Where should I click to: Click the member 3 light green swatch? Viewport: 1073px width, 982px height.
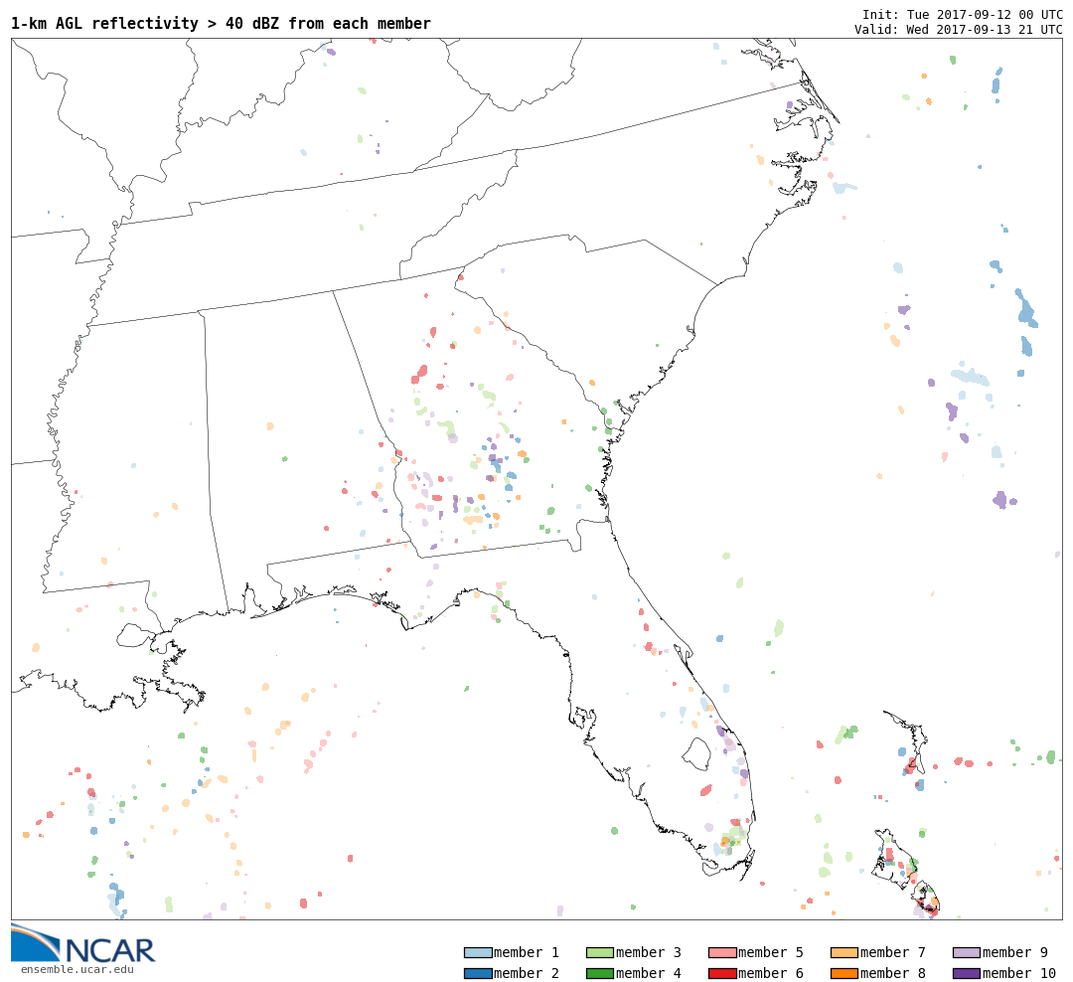pos(600,952)
